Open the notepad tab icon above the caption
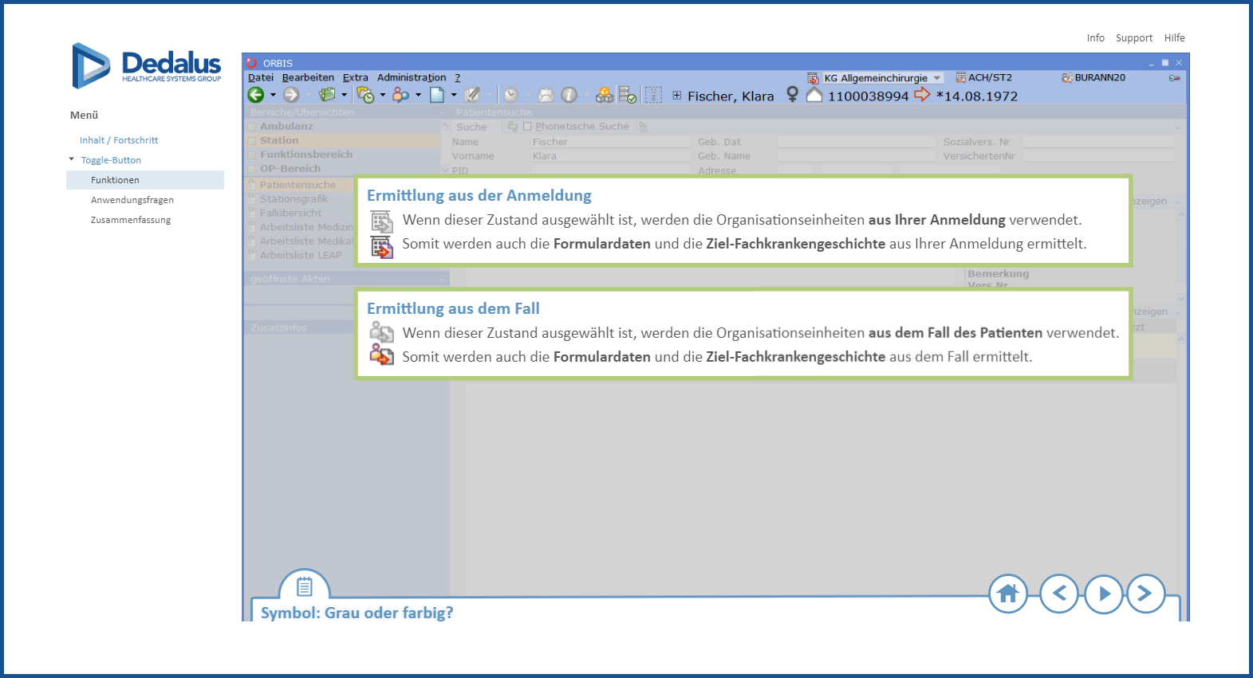Image resolution: width=1253 pixels, height=678 pixels. [304, 587]
